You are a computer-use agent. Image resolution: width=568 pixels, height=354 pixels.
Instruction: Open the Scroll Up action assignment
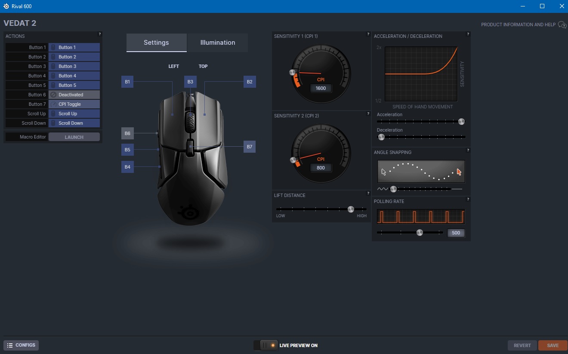74,114
